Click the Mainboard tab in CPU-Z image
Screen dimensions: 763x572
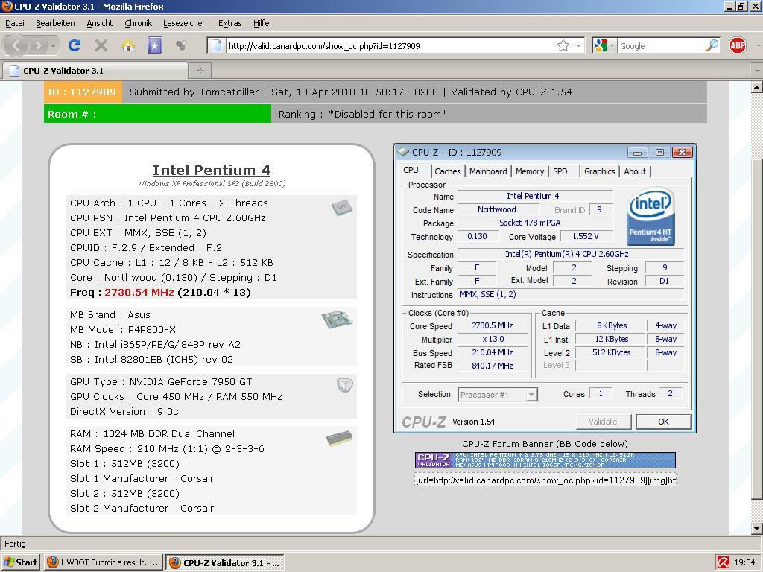(x=488, y=171)
